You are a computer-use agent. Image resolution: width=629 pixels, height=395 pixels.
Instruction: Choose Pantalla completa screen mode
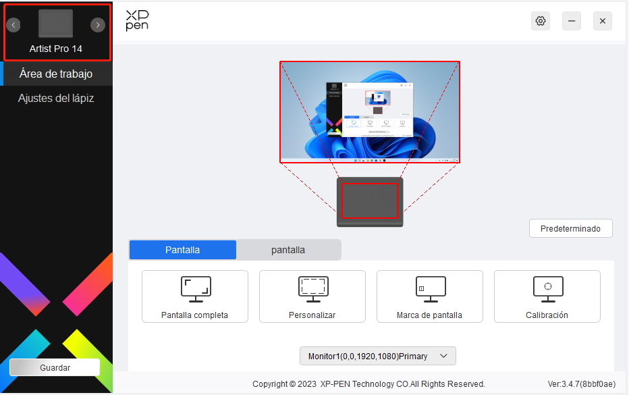[195, 296]
